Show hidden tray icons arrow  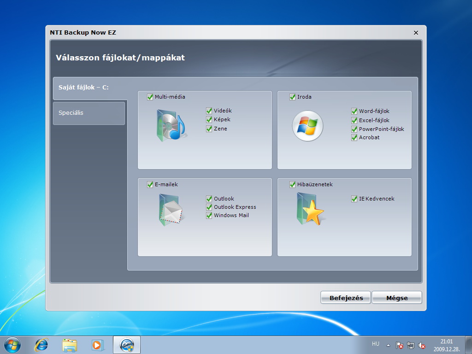388,345
